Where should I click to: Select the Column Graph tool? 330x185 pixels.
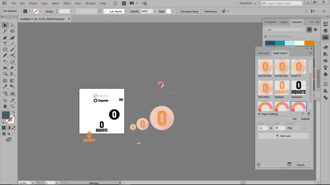(x=12, y=94)
